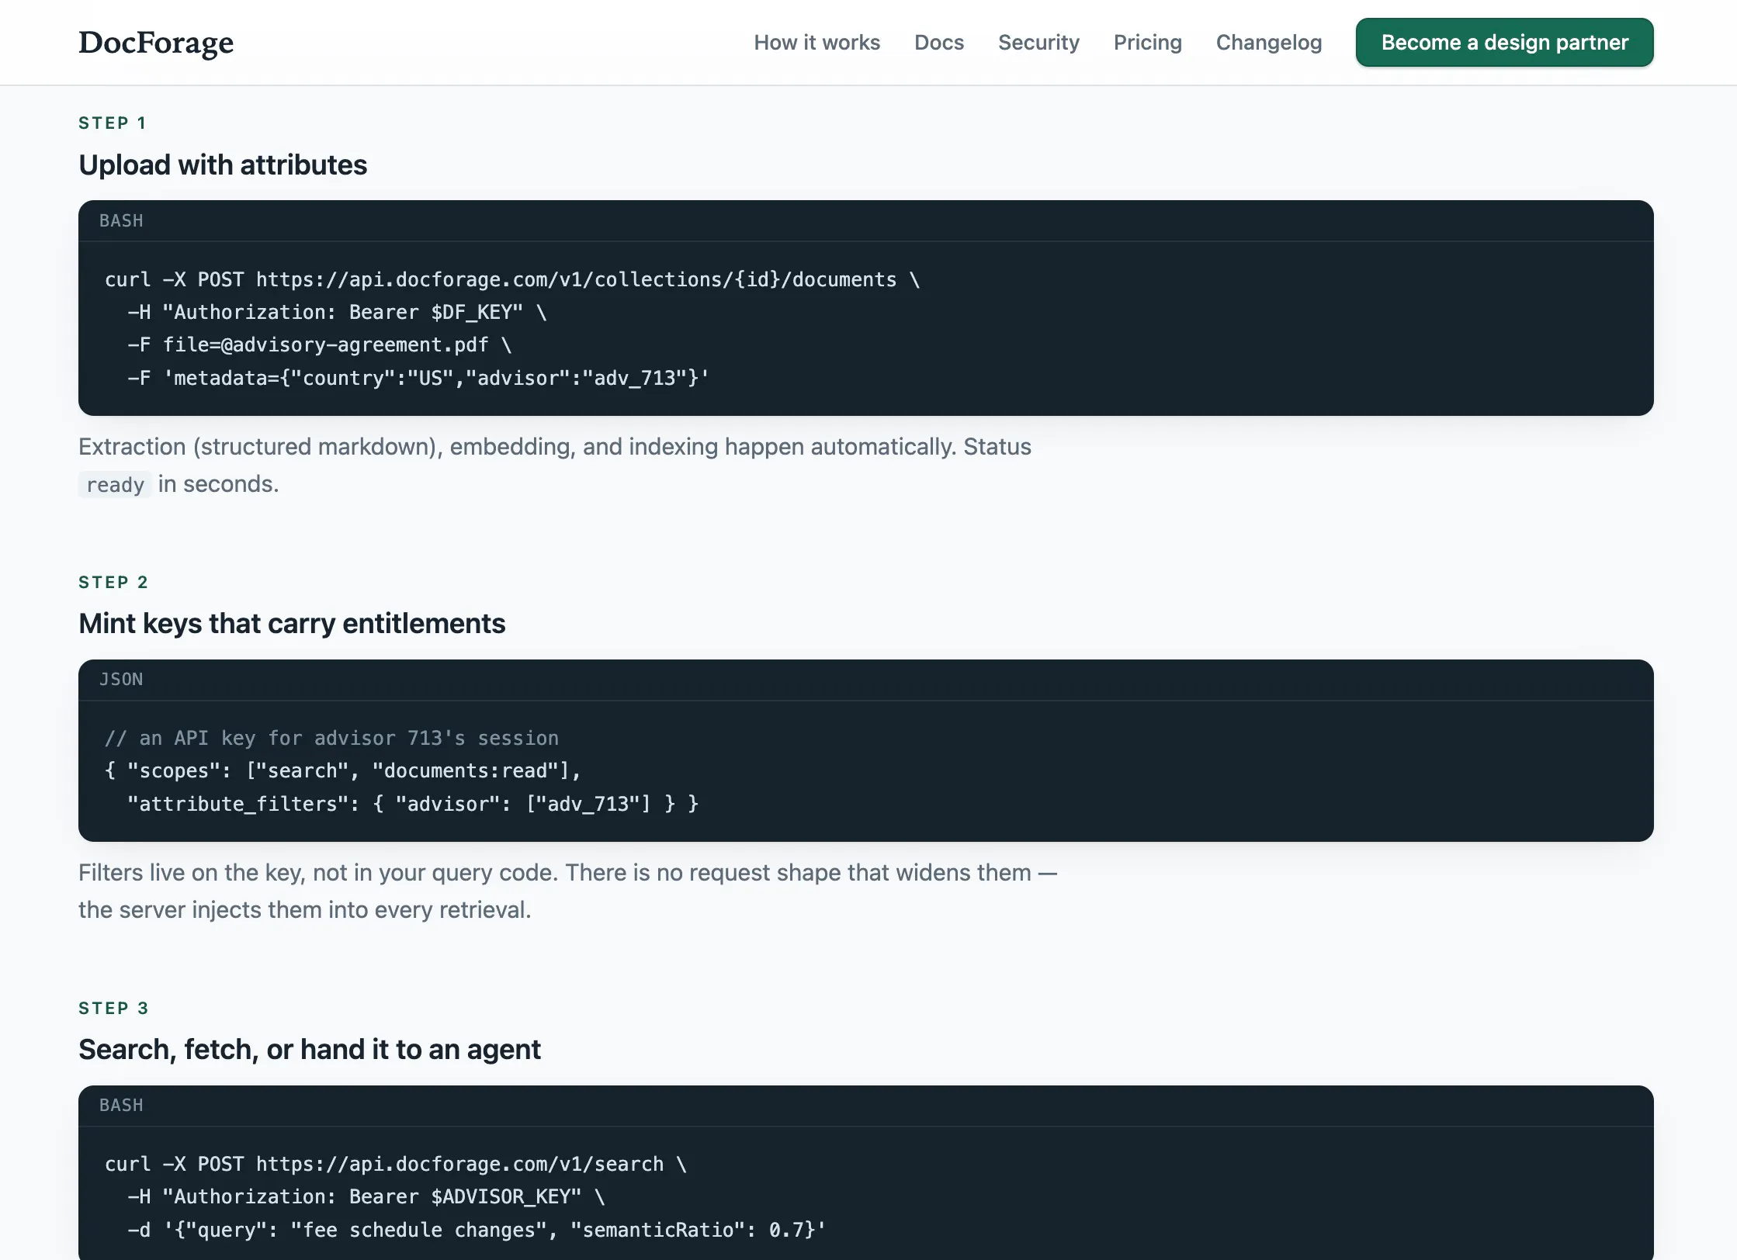Open the Changelog link

point(1269,43)
